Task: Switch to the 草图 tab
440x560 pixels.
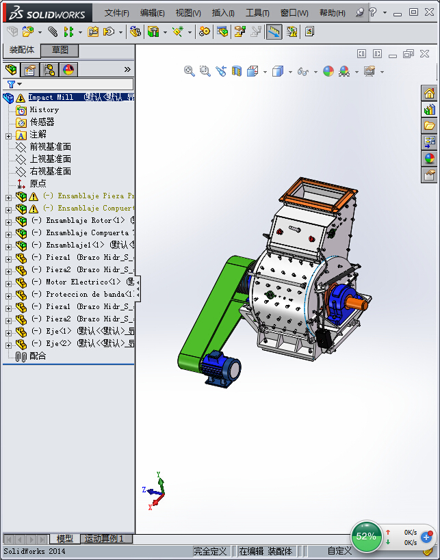Action: (x=60, y=50)
